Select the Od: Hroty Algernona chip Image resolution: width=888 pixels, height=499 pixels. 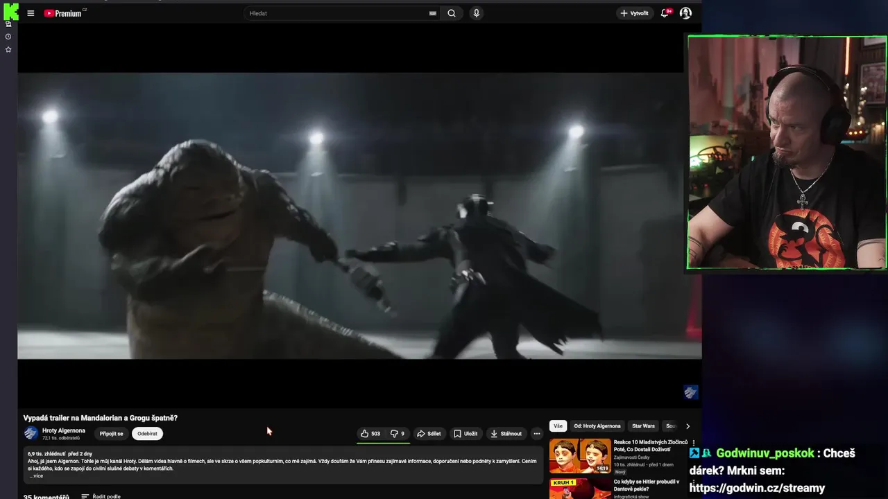597,426
